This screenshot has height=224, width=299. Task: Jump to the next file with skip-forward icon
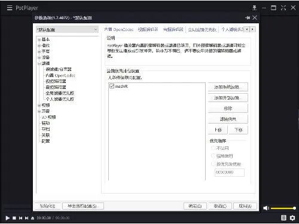tap(26, 218)
